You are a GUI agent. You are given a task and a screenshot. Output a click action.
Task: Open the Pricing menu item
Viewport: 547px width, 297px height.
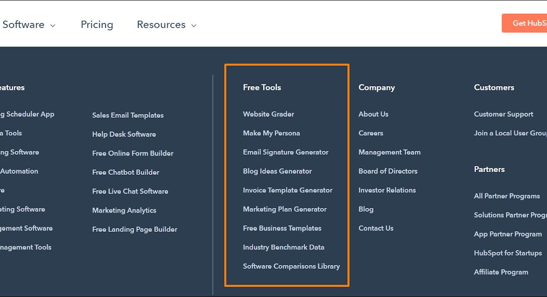97,25
